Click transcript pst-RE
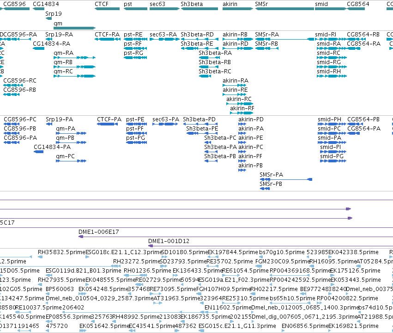 (135, 39)
